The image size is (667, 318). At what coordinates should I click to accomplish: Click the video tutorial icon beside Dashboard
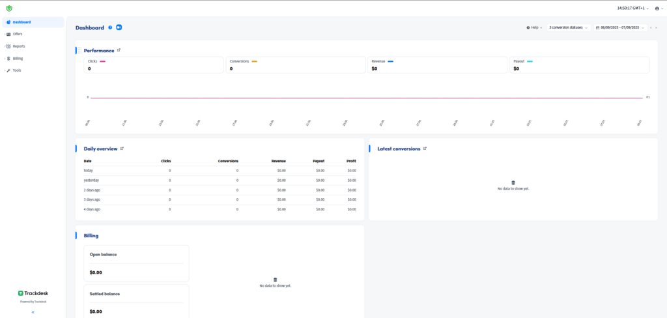(119, 28)
